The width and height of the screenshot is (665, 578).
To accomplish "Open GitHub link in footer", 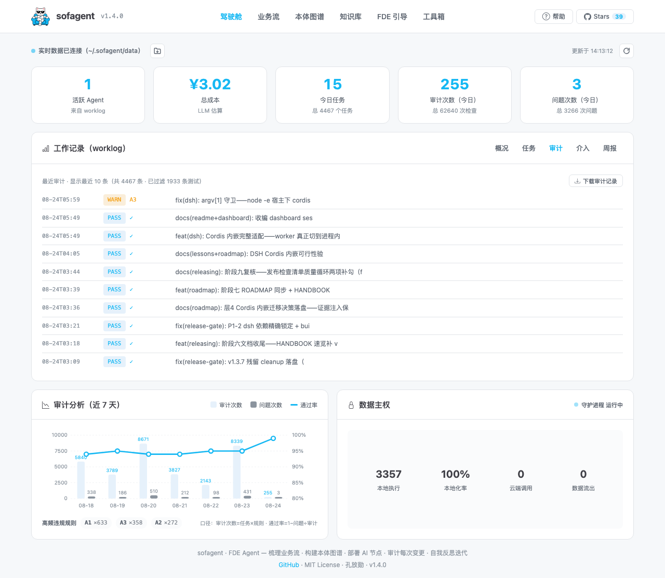I will click(x=289, y=565).
